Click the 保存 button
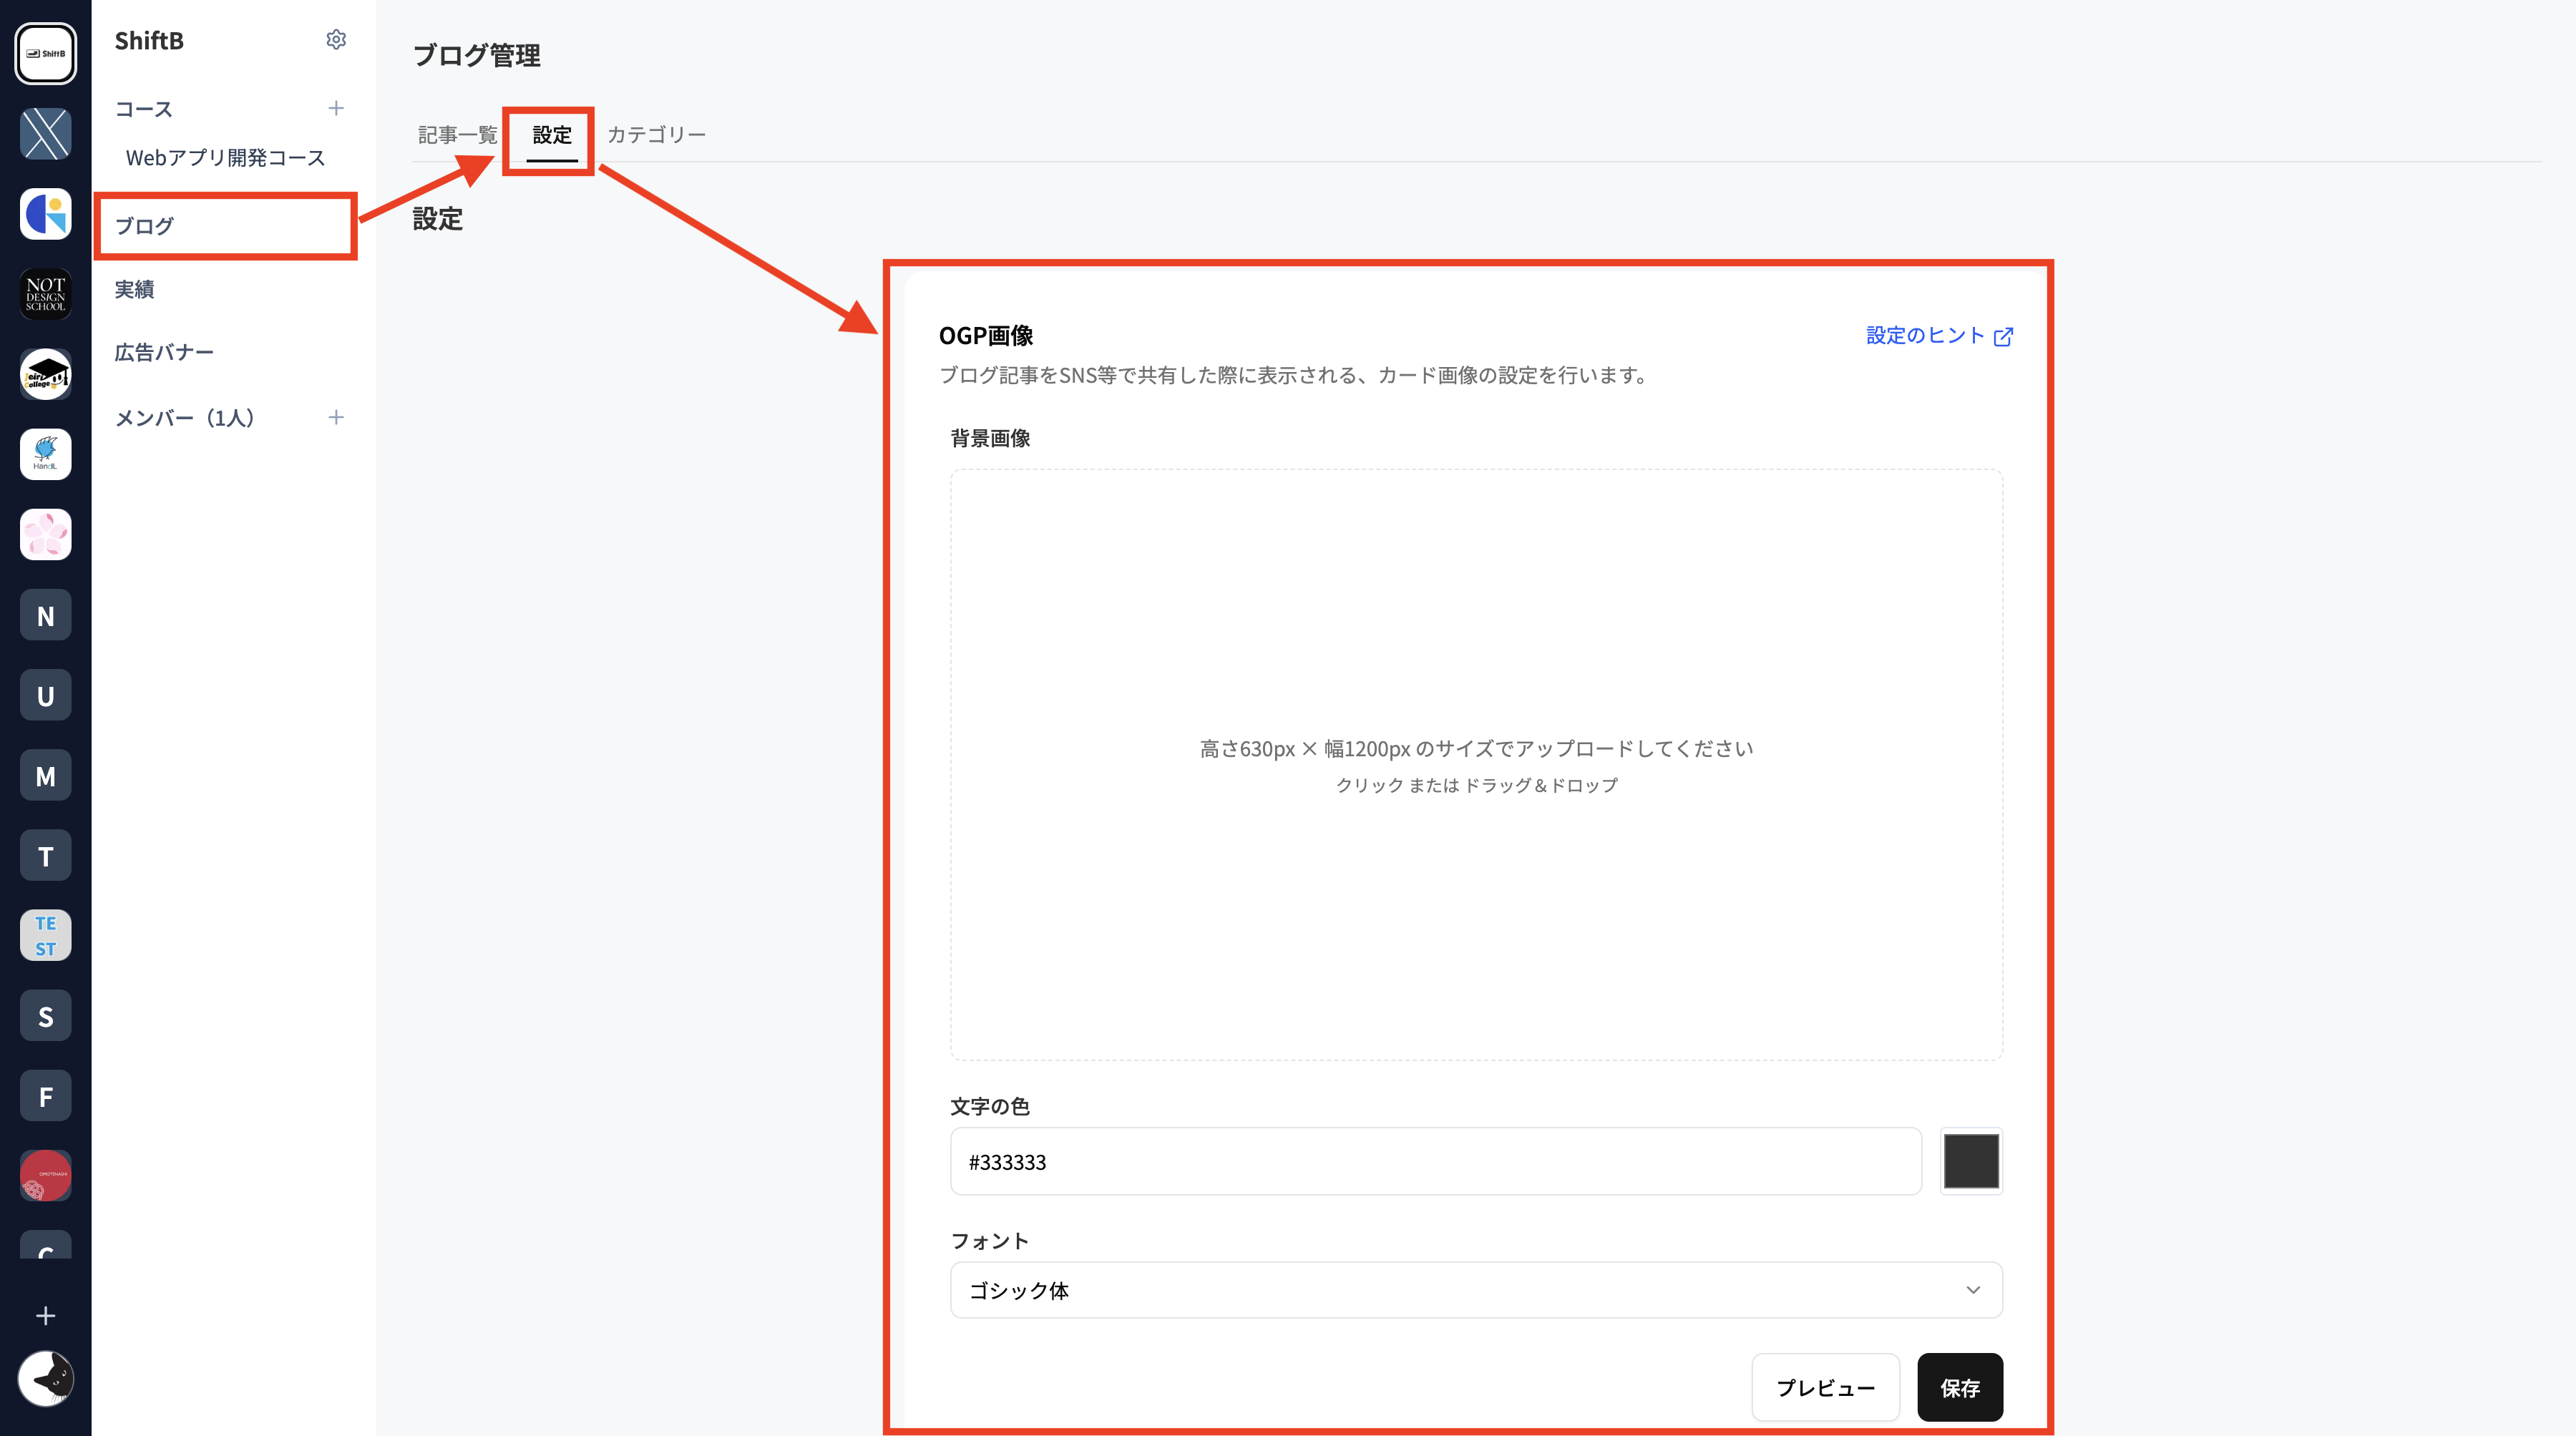 (1959, 1388)
